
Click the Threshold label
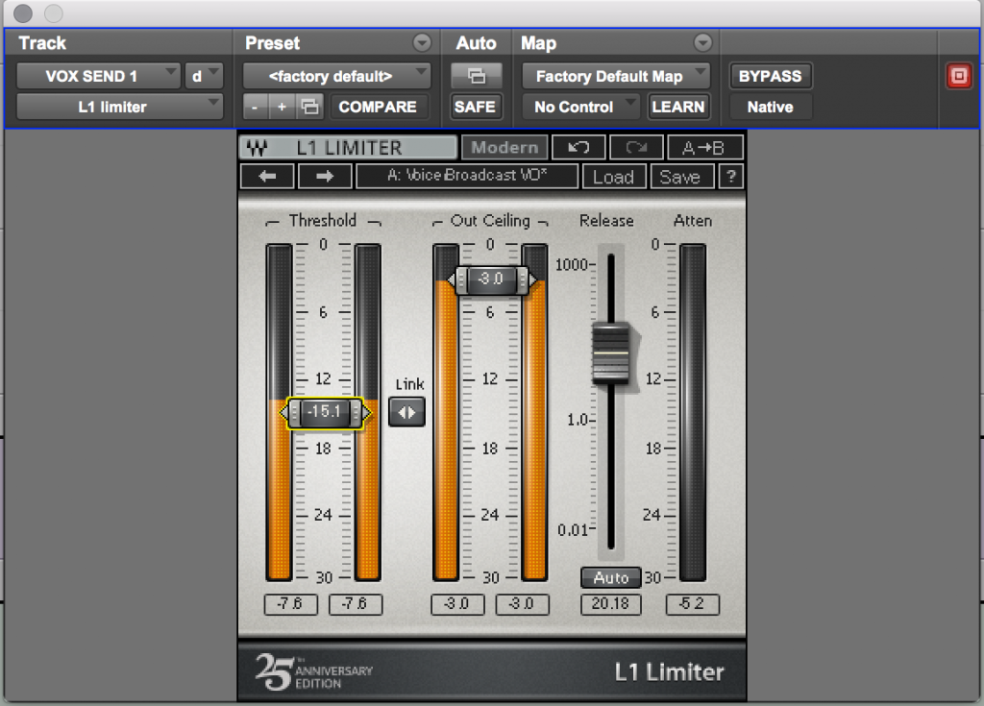pyautogui.click(x=323, y=221)
